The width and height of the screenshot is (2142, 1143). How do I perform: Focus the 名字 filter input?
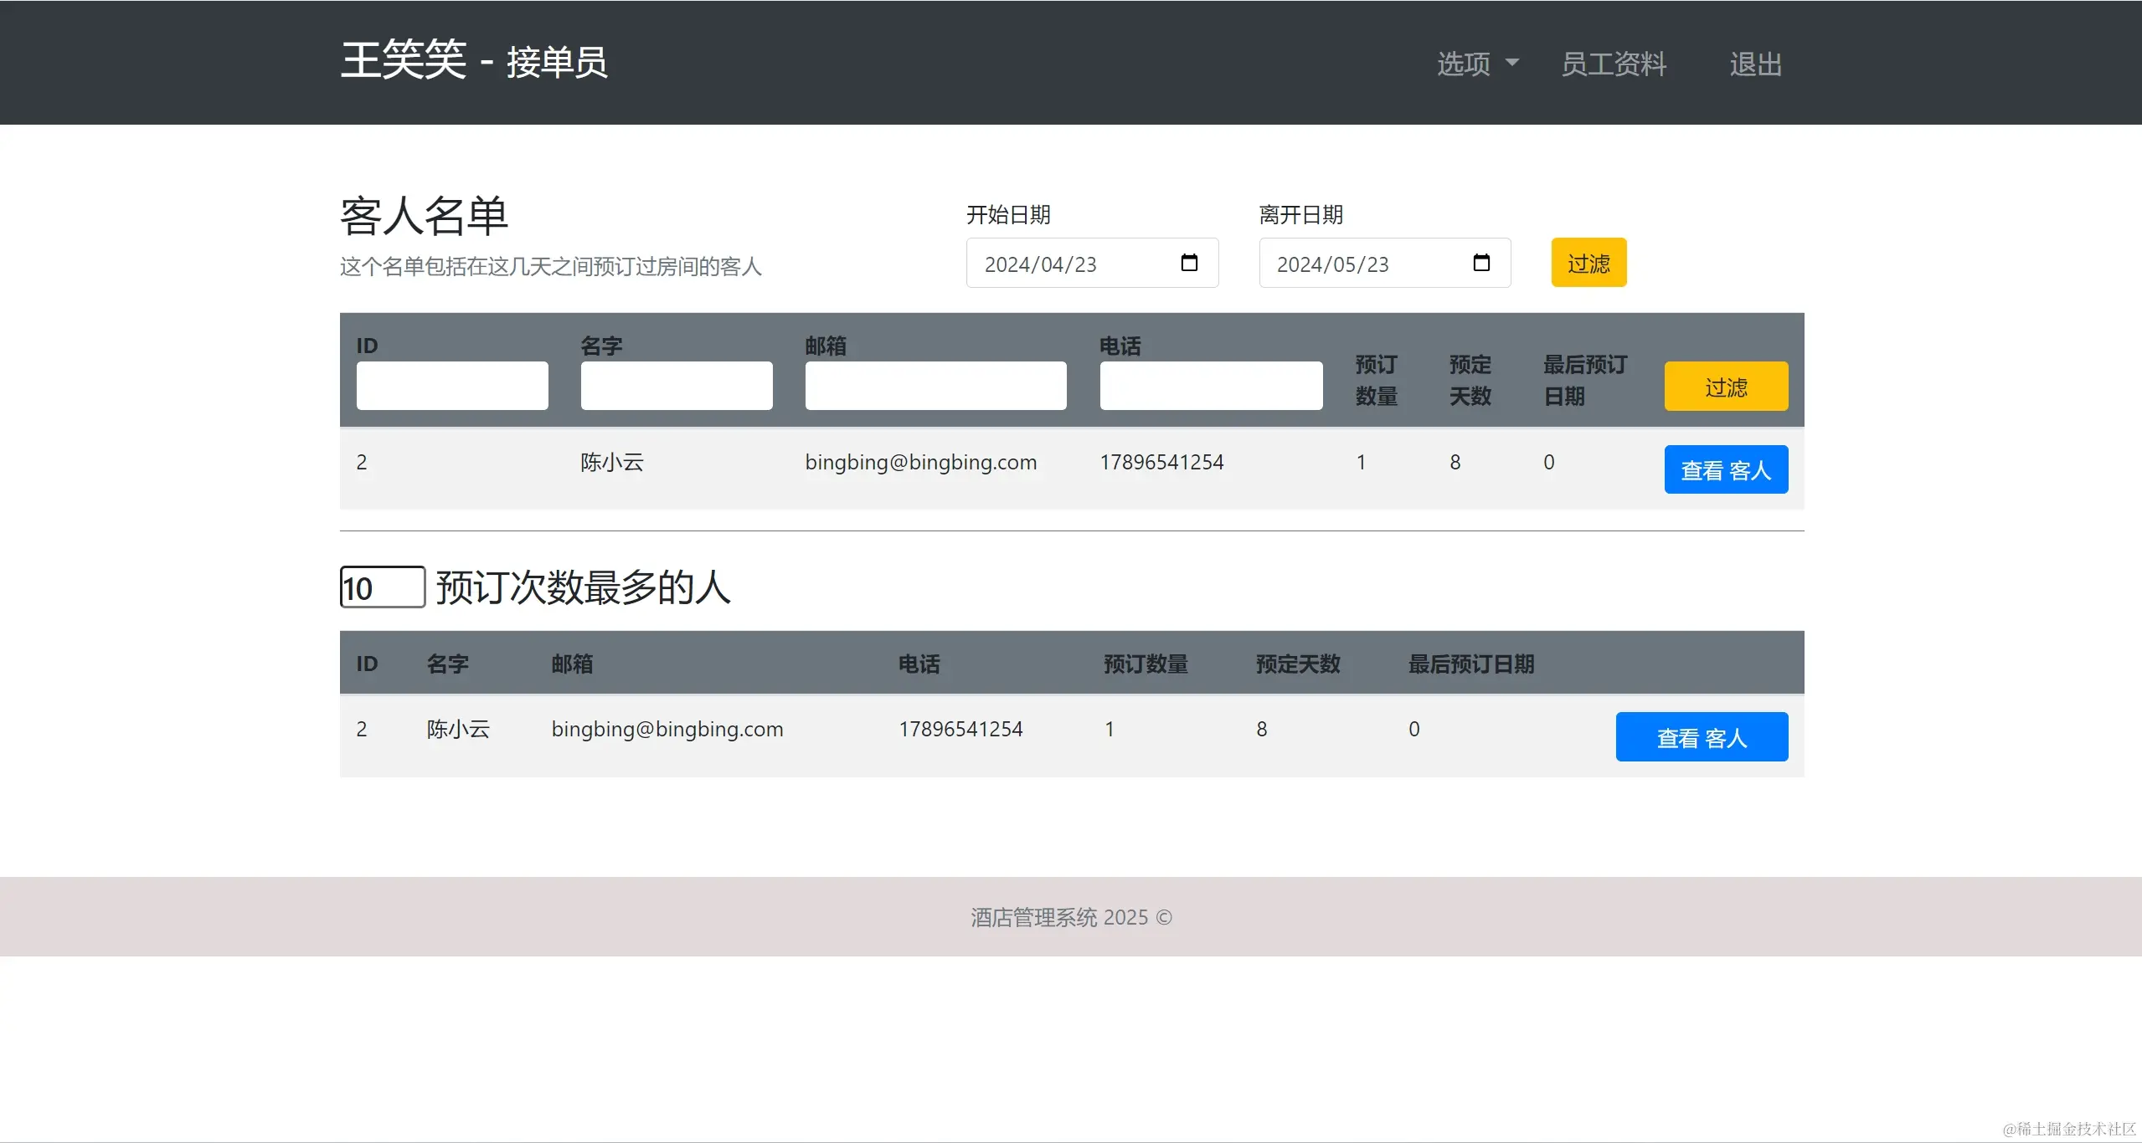tap(676, 386)
